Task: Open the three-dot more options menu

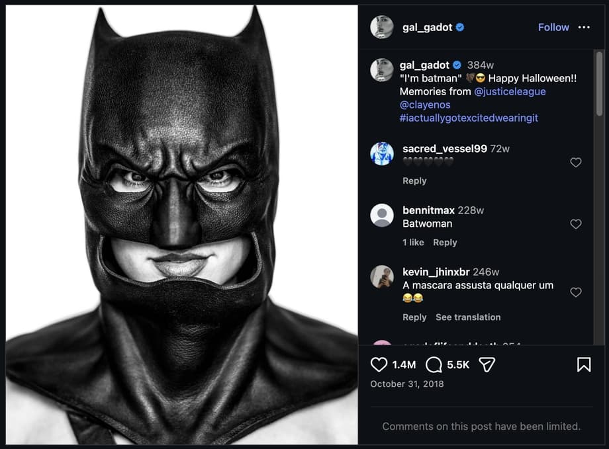Action: click(583, 27)
